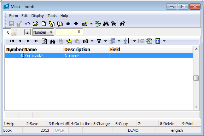Viewport: 204px width, 136px height.
Task: Copy record with duplicate pages icon
Action: [x=52, y=24]
